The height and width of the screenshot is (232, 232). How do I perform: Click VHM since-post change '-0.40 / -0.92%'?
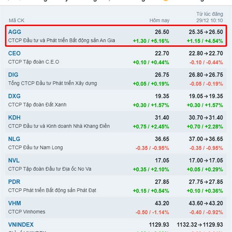[206, 212]
